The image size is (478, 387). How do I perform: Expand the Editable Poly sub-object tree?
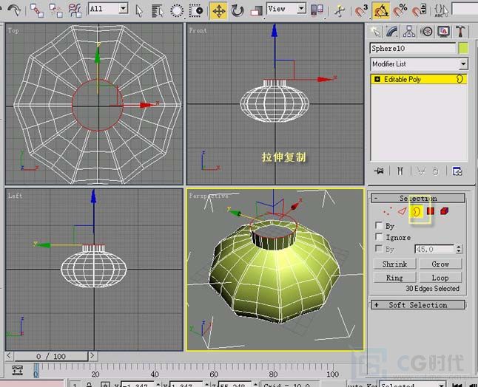click(x=377, y=80)
